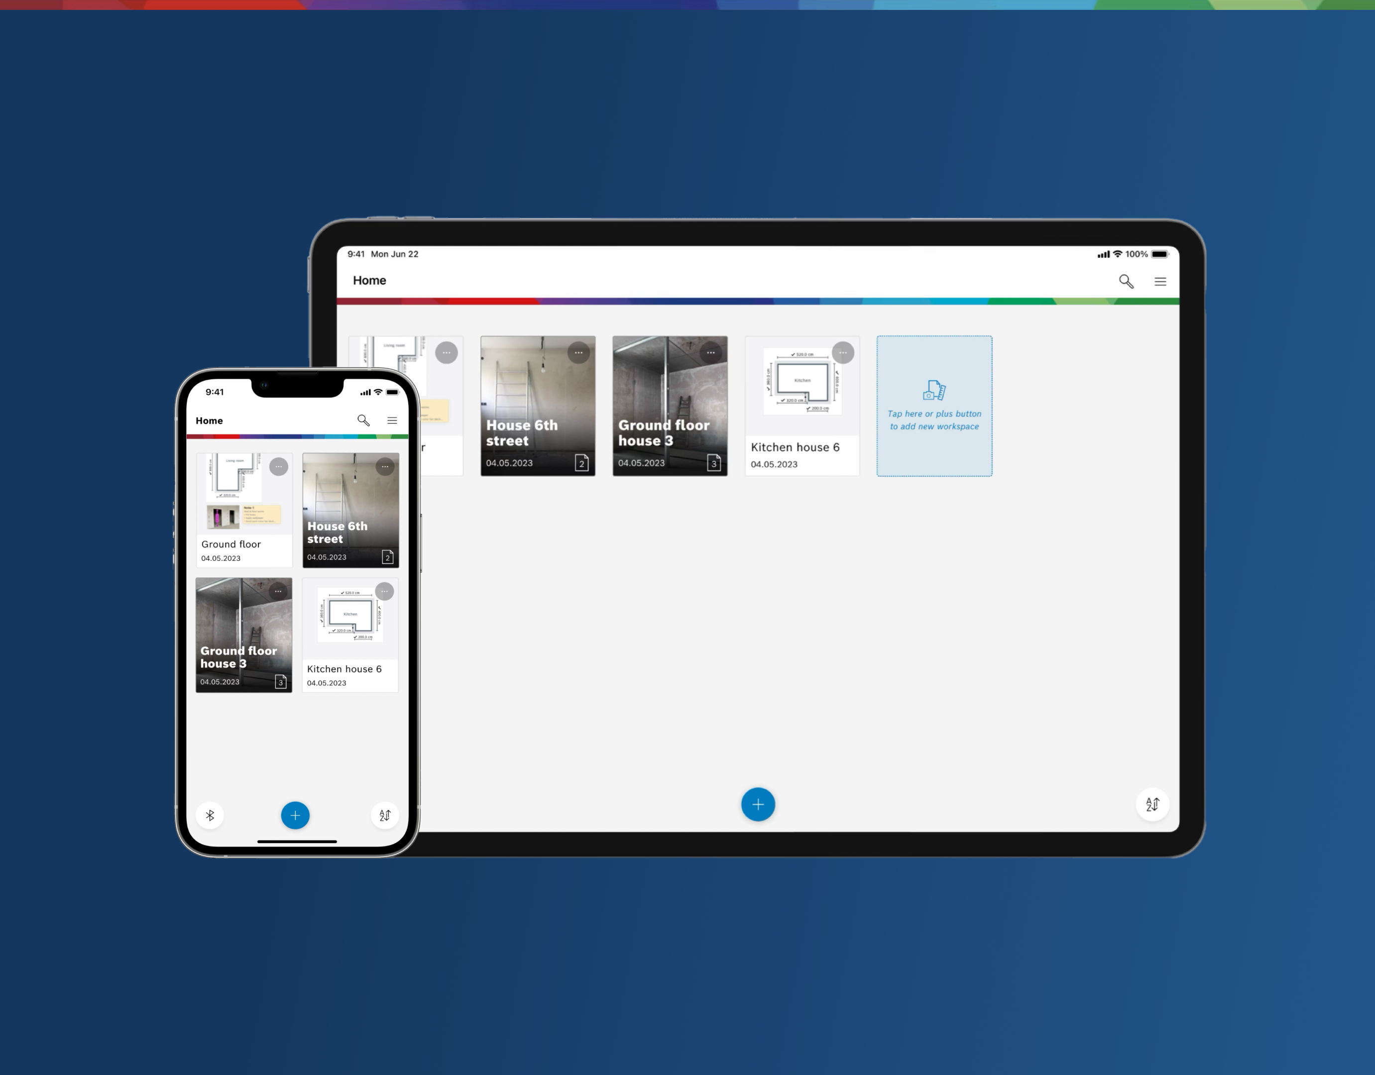Tap here to add new workspace tile
Screen dimensions: 1375x1075
tap(934, 406)
